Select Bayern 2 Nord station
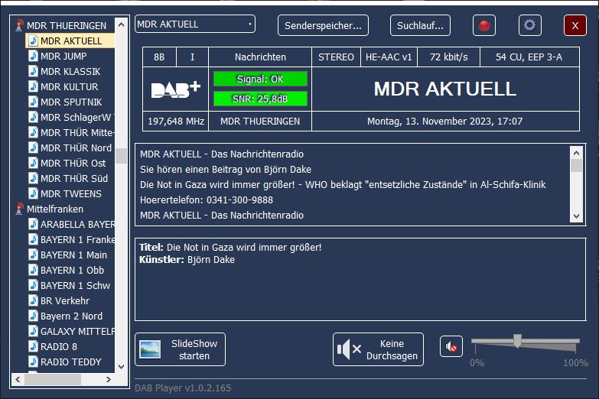 pyautogui.click(x=71, y=316)
